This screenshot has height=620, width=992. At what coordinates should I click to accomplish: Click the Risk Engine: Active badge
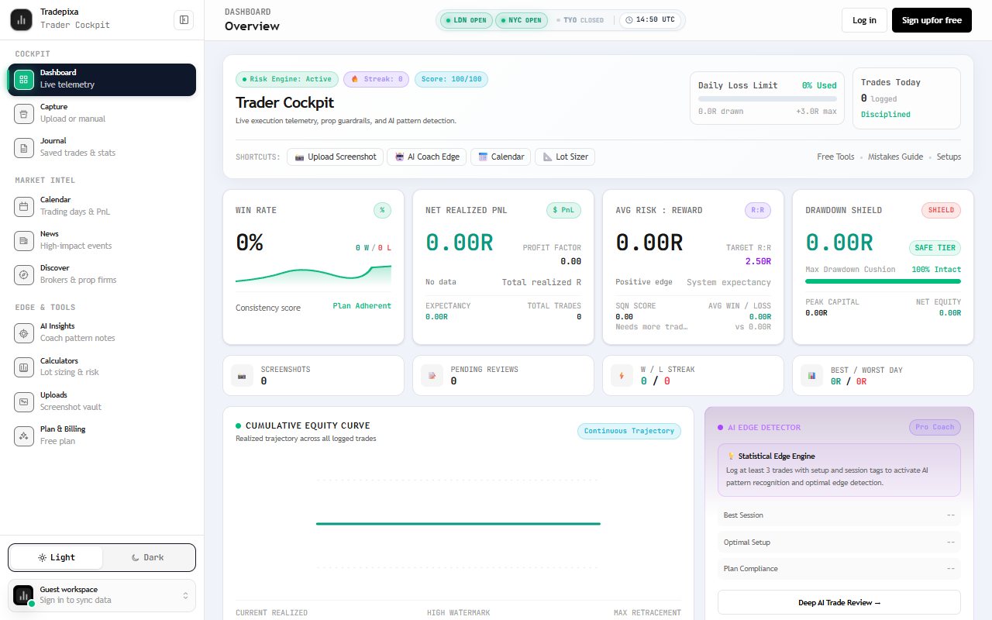pos(287,79)
